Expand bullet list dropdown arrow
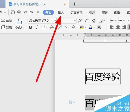 (x=115, y=21)
